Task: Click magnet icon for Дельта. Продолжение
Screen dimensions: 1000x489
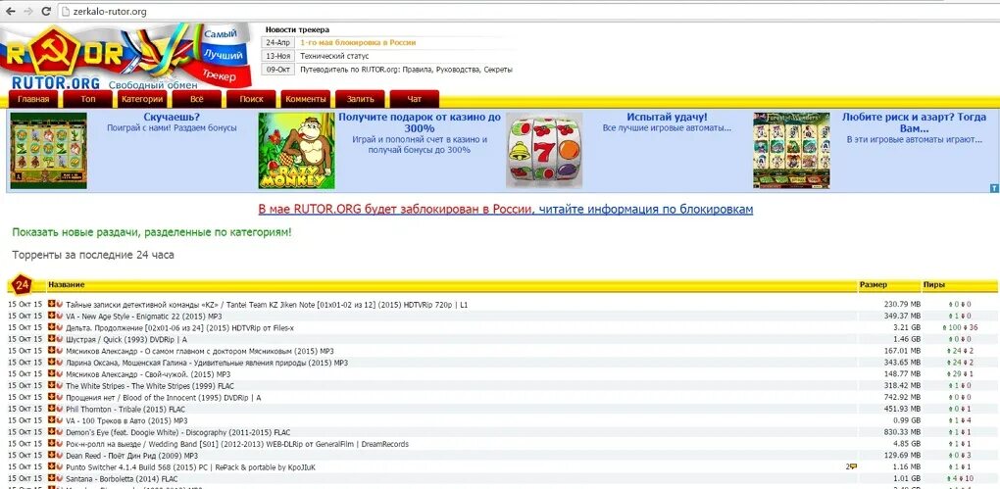Action: click(59, 327)
